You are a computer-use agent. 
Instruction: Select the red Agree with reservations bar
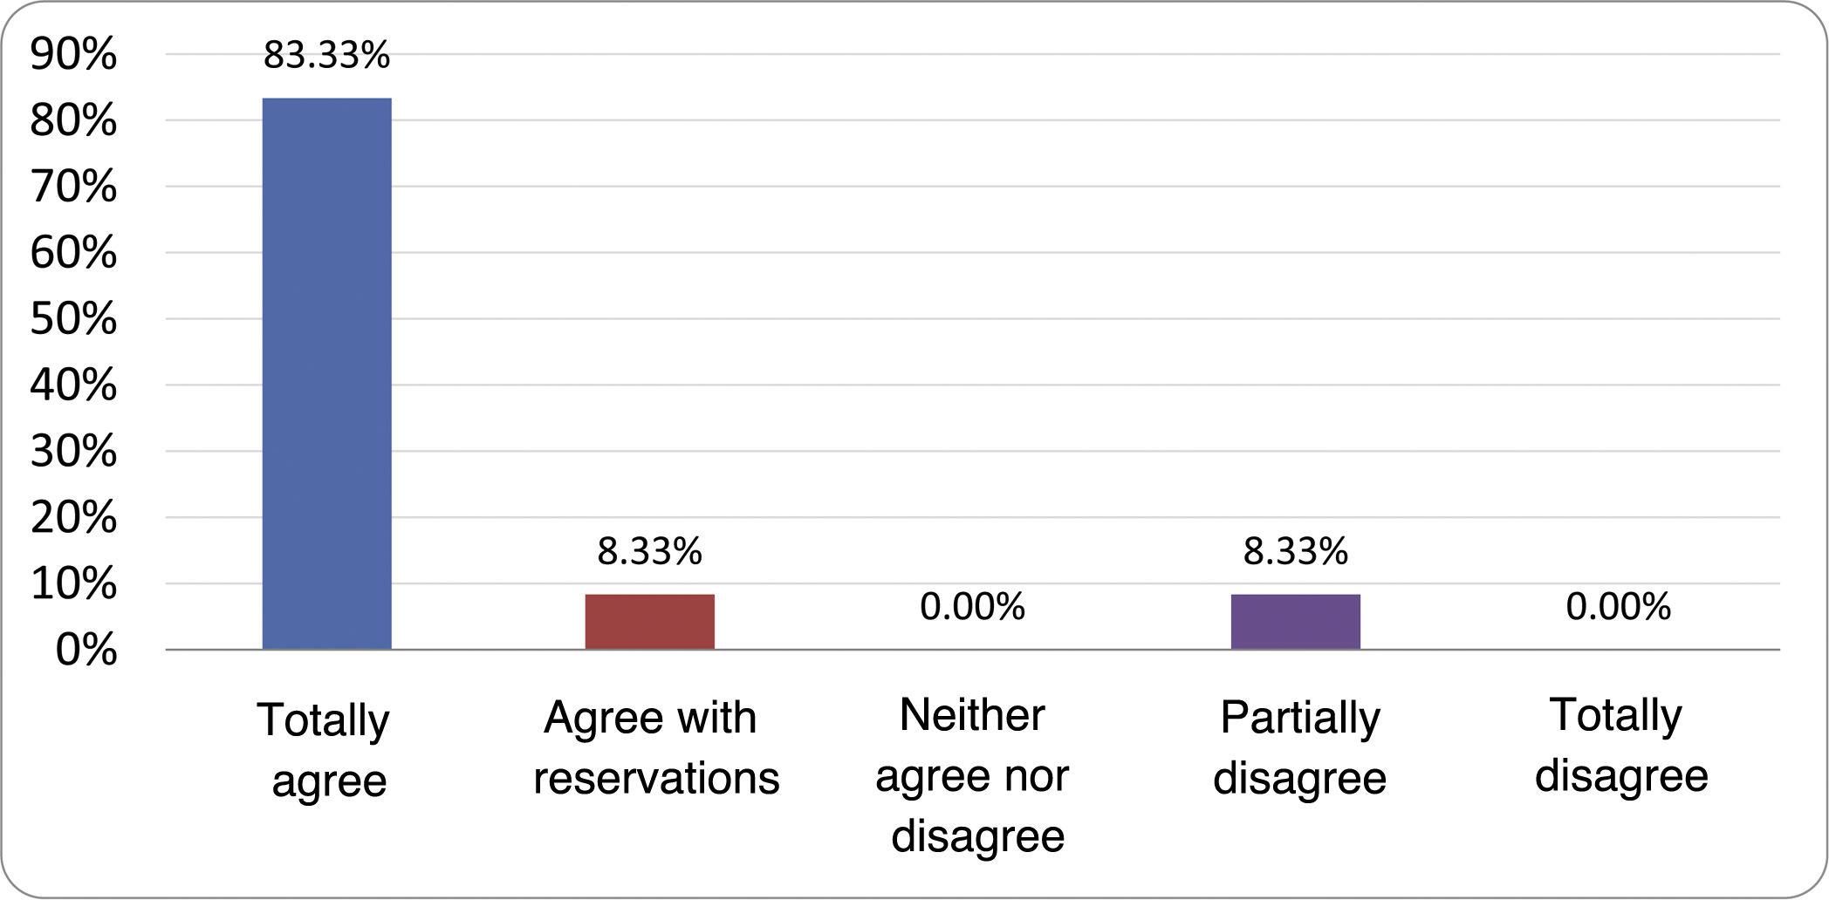coord(649,622)
